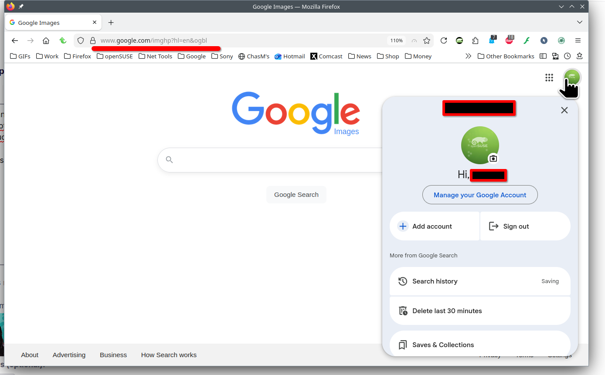The width and height of the screenshot is (605, 375).
Task: Open the Net Tools bookmark folder
Action: pos(155,56)
